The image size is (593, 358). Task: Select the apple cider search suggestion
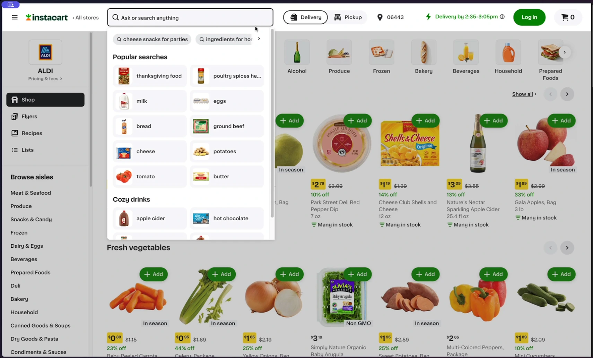(150, 219)
